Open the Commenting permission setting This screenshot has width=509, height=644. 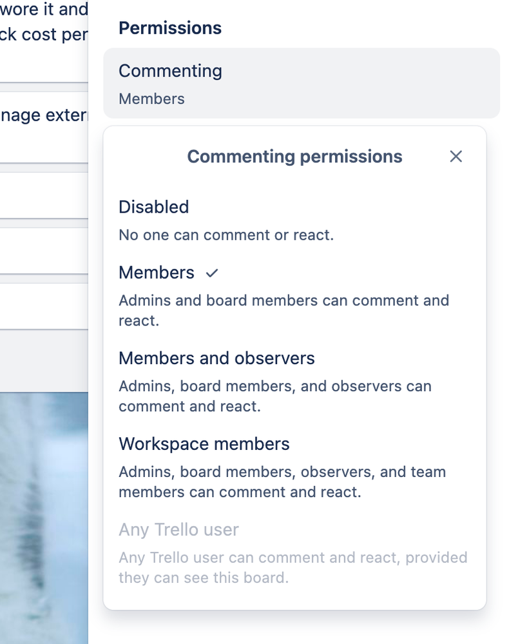tap(302, 83)
